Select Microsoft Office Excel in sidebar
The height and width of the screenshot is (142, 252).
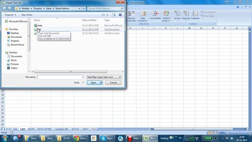(16, 21)
